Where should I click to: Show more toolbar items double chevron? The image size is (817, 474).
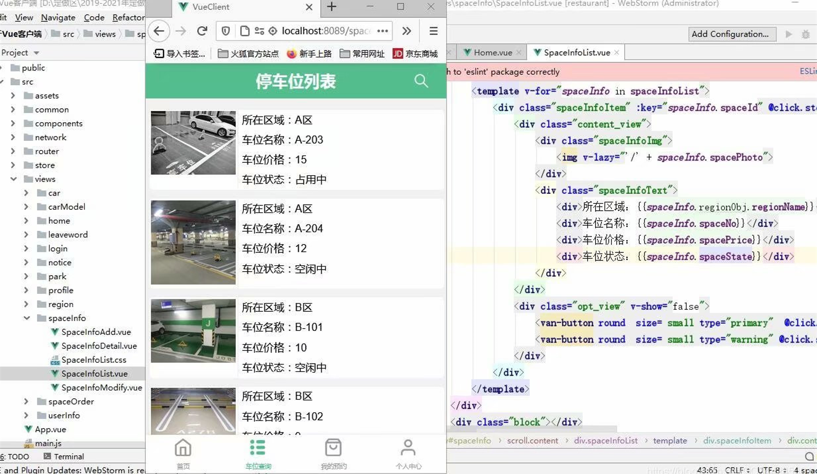(406, 31)
